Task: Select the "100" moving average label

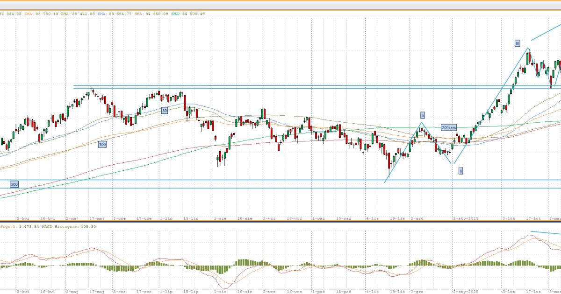Action: [x=102, y=145]
